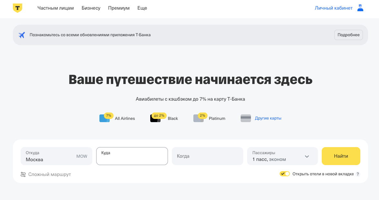Select the All Airlines card icon
The height and width of the screenshot is (200, 379).
[105, 118]
